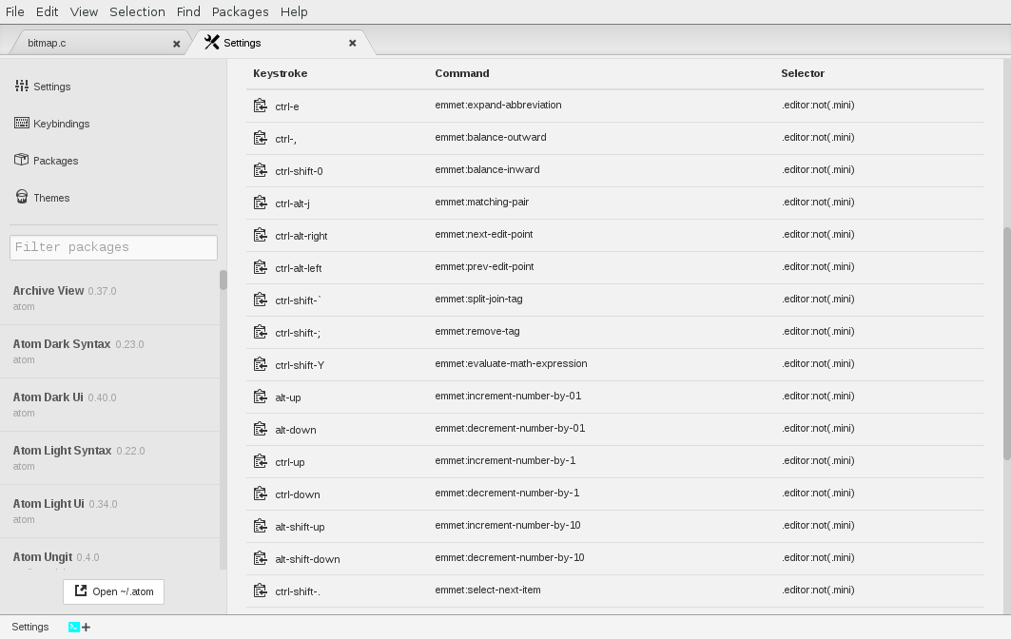Open the View menu
Image resolution: width=1011 pixels, height=639 pixels.
coord(84,11)
